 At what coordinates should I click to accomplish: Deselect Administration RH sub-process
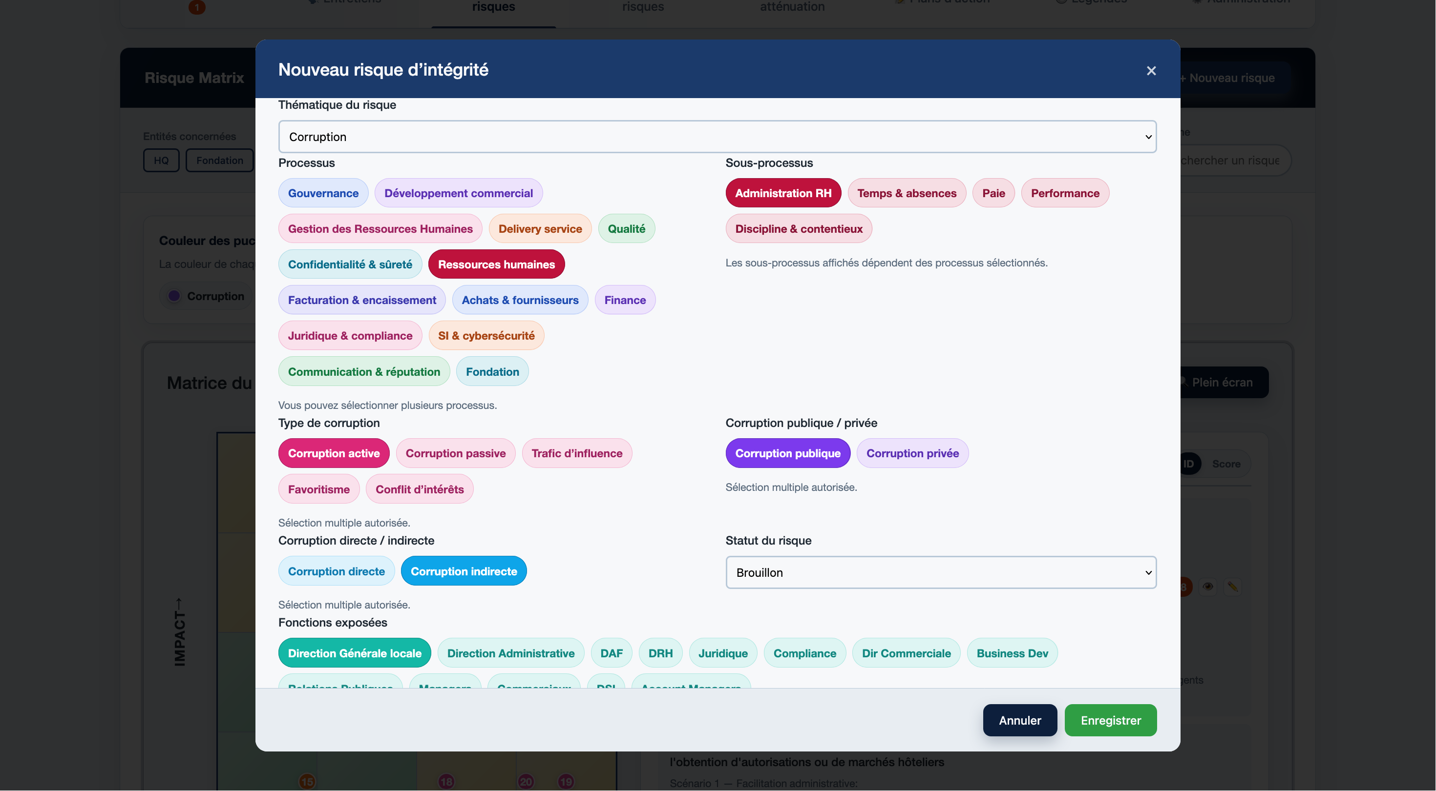coord(783,193)
